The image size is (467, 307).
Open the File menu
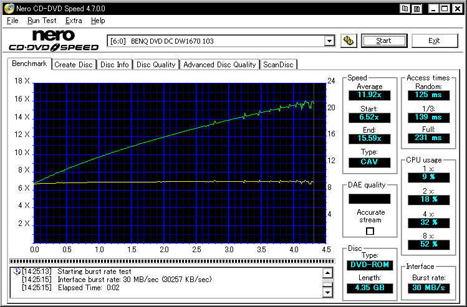[x=12, y=21]
